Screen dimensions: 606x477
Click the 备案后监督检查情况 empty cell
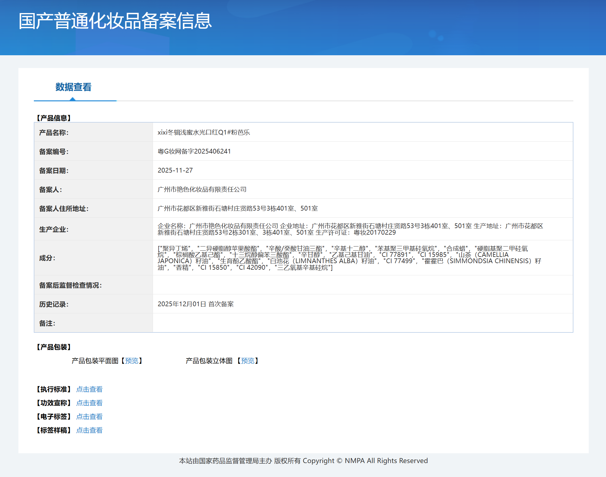pos(363,285)
